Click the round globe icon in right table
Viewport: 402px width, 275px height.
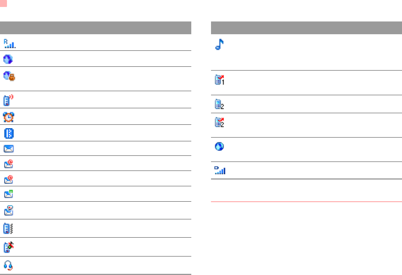pos(219,146)
